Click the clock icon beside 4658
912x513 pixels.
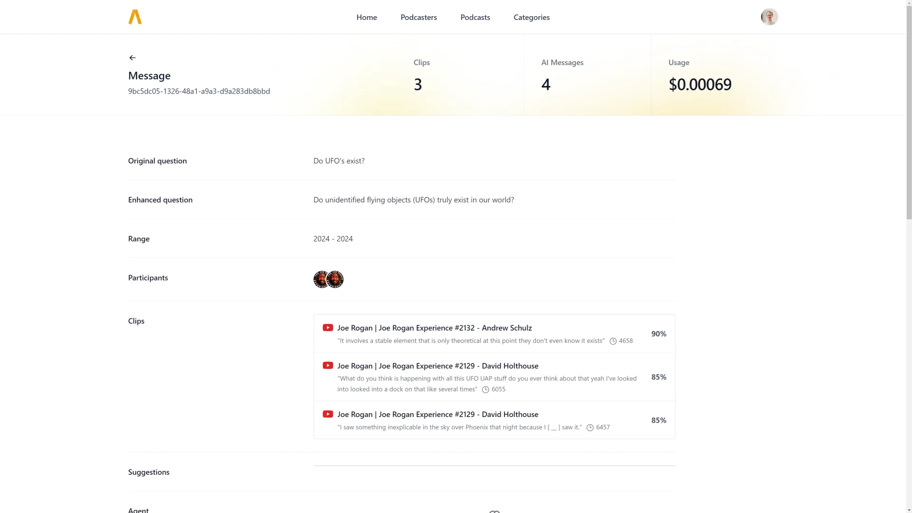click(x=613, y=341)
